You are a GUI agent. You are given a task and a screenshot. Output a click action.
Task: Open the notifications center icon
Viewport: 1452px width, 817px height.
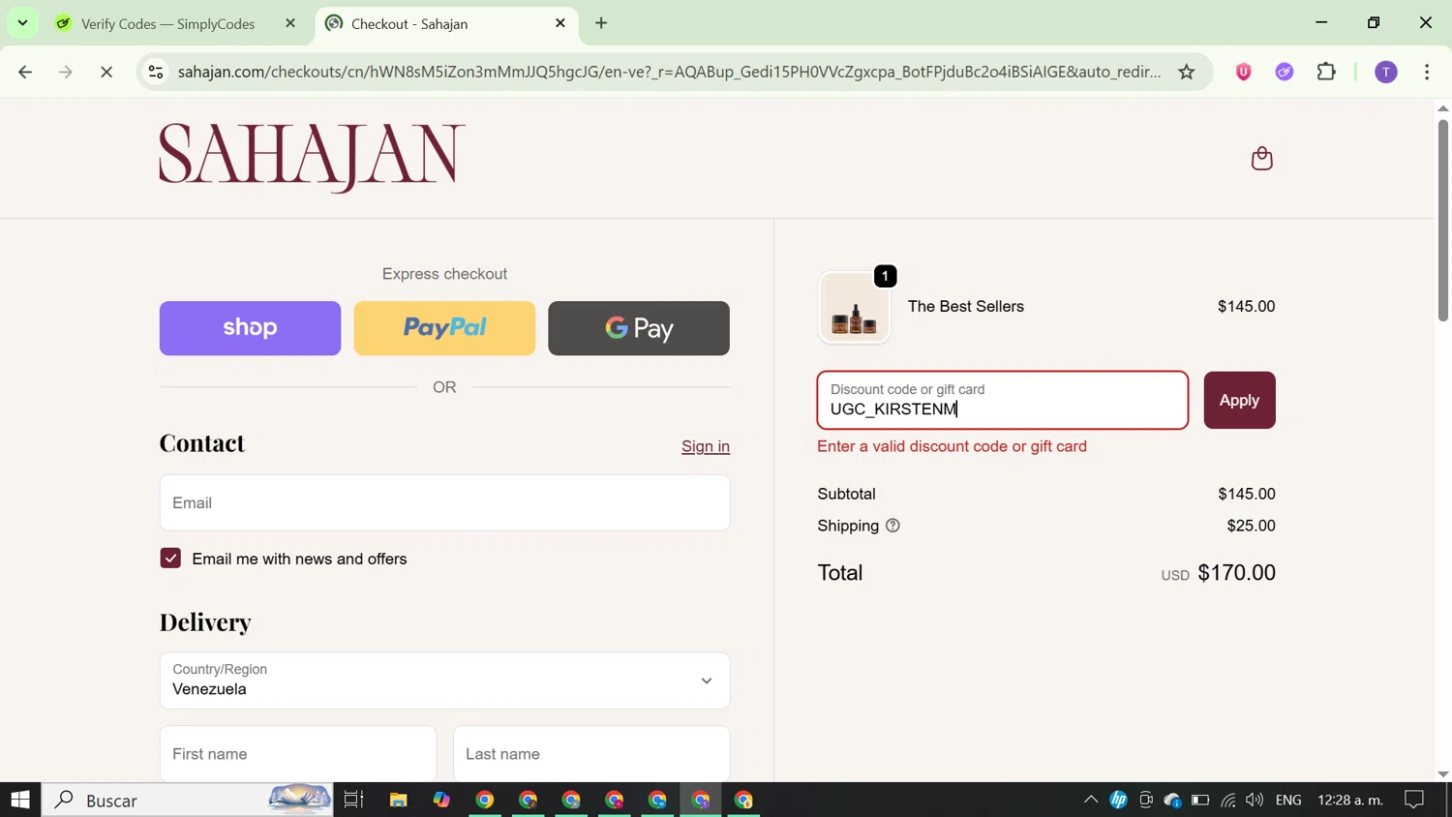1414,800
